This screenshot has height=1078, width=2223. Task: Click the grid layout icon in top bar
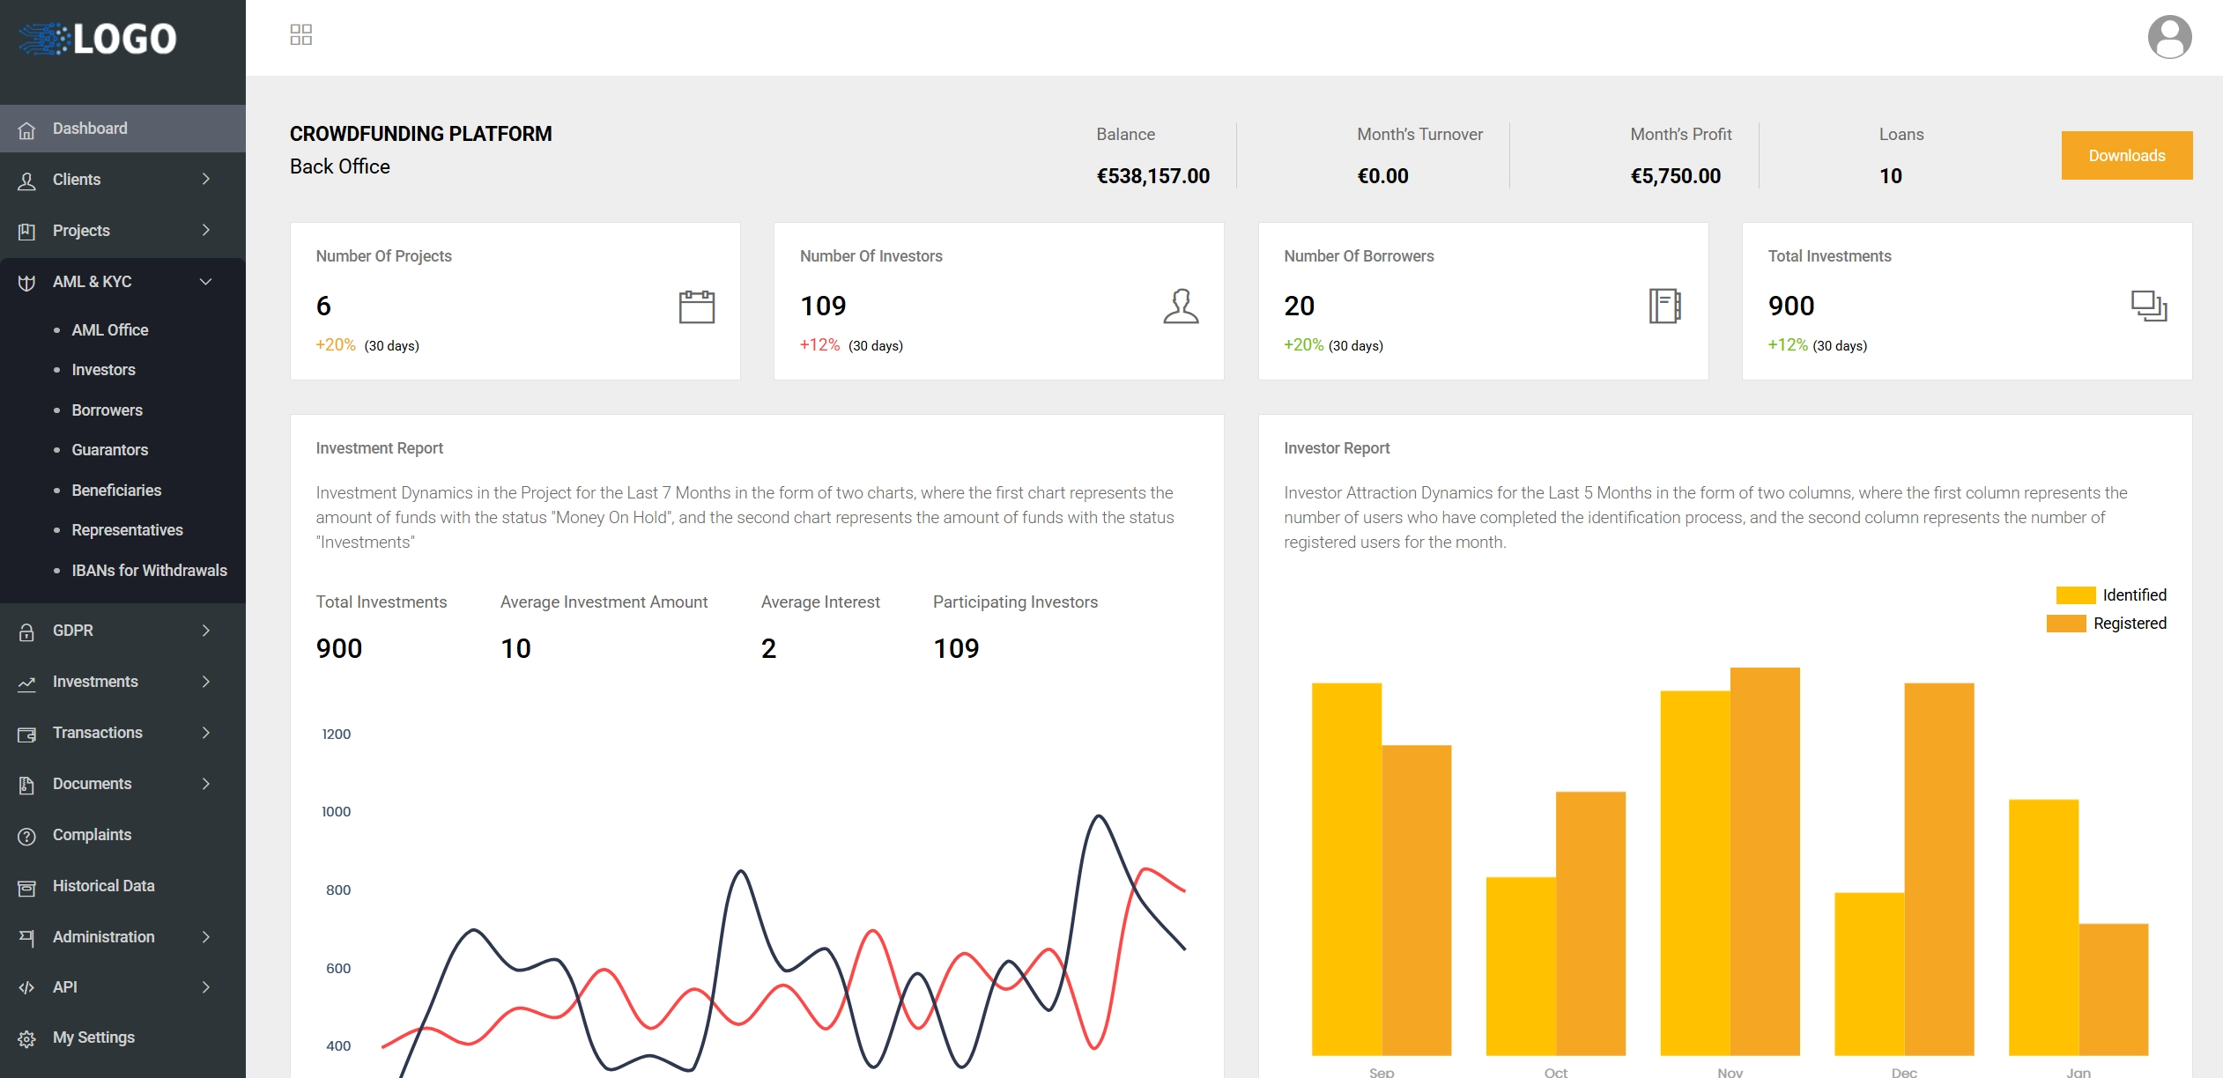click(300, 35)
